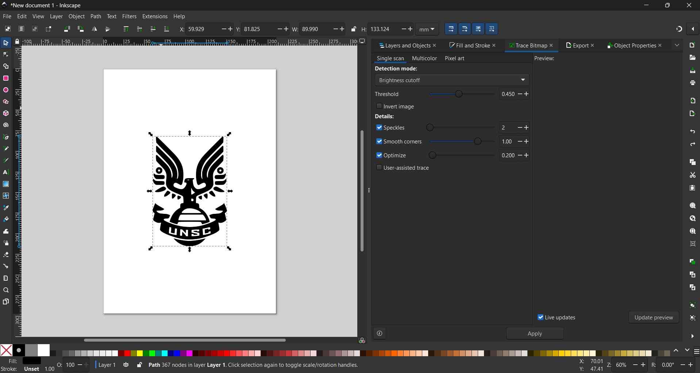Click the Print document icon
700x373 pixels.
(x=692, y=83)
